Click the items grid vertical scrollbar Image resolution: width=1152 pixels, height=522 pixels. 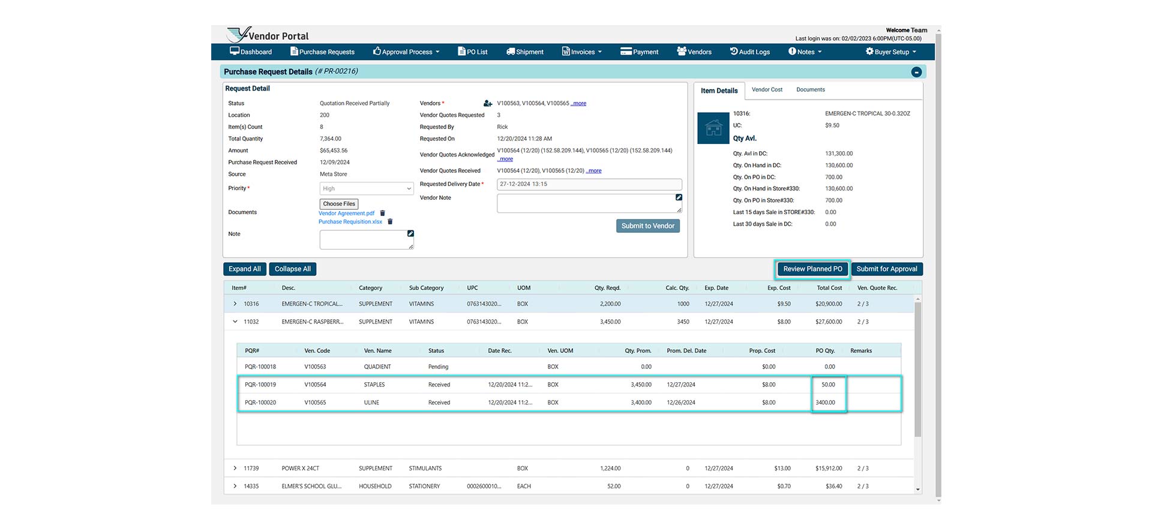coord(917,369)
